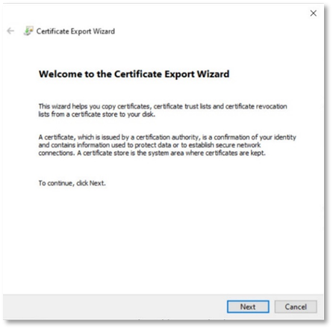The width and height of the screenshot is (333, 329).
Task: Select the words 'certification authority' in the description
Action: click(x=167, y=137)
